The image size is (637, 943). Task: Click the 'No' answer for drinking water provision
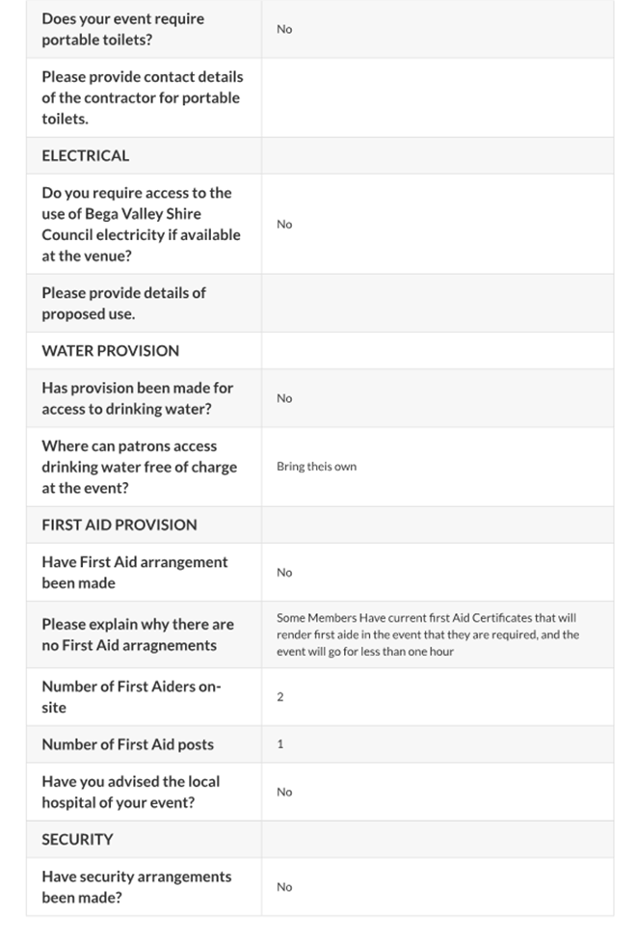(x=284, y=398)
